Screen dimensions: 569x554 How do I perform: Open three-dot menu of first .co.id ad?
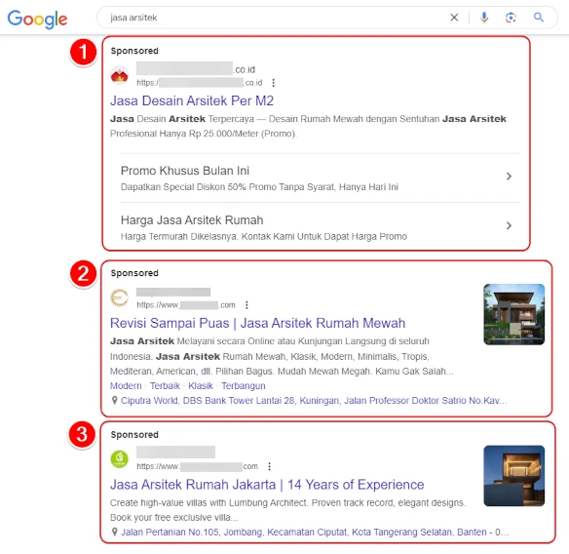point(273,83)
